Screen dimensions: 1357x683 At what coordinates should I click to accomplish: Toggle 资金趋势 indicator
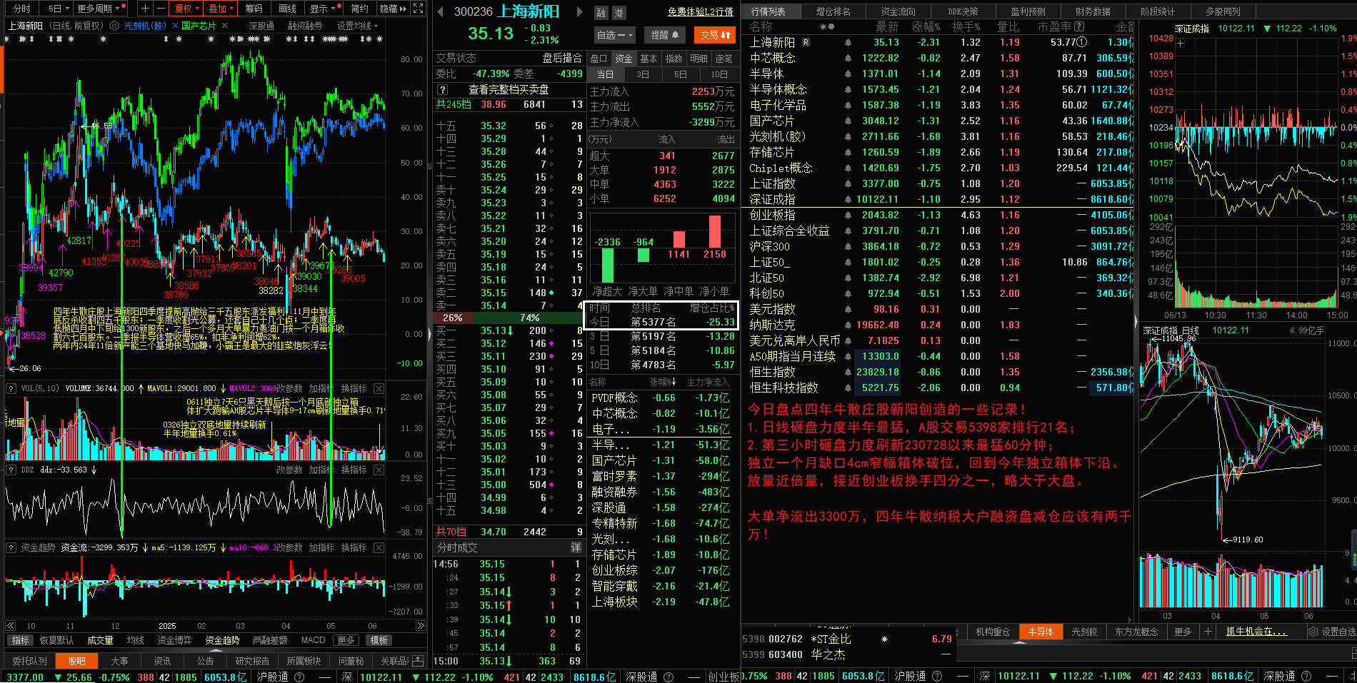coord(222,640)
